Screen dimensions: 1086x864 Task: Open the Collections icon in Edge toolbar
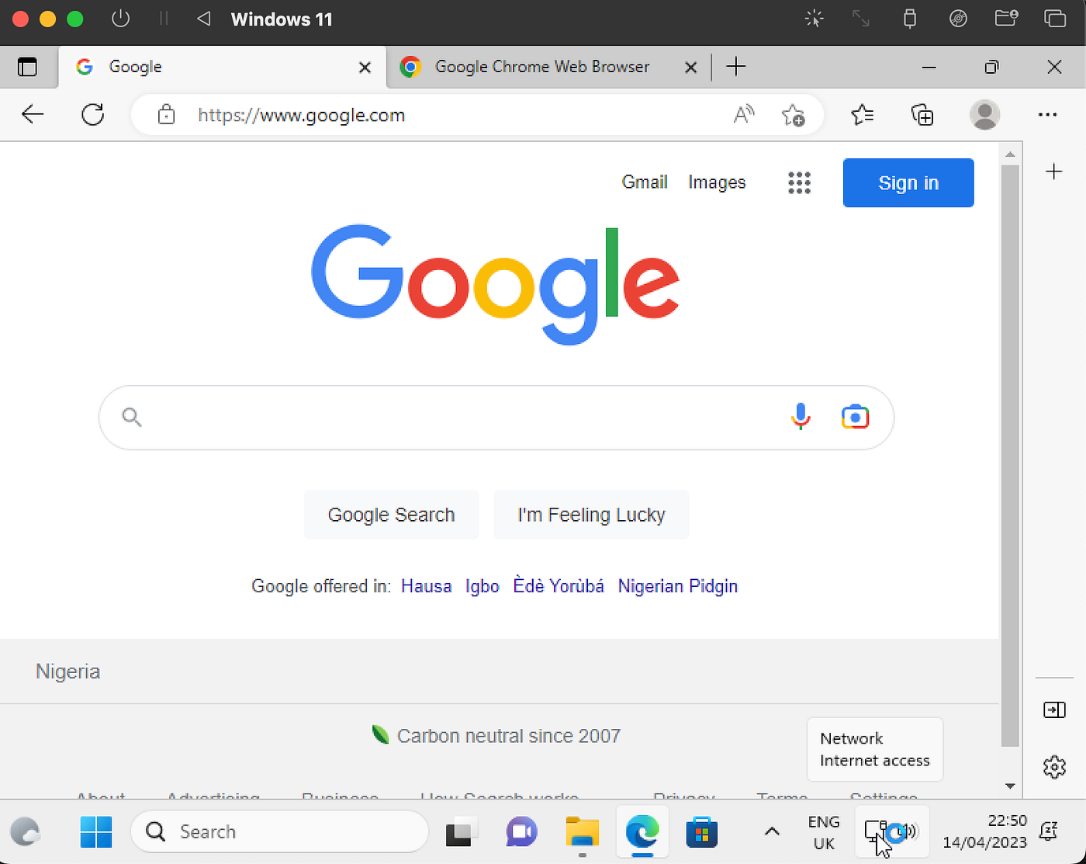[x=922, y=115]
